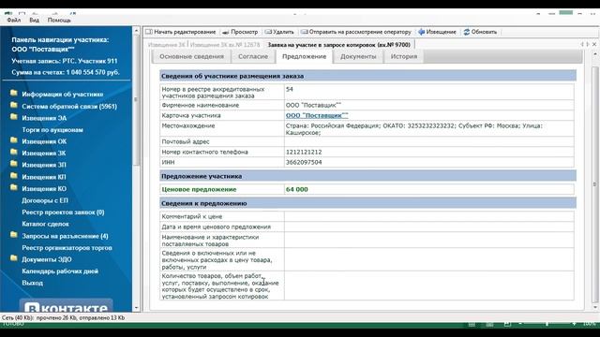This screenshot has width=600, height=337.
Task: Open the История tab
Action: click(404, 56)
